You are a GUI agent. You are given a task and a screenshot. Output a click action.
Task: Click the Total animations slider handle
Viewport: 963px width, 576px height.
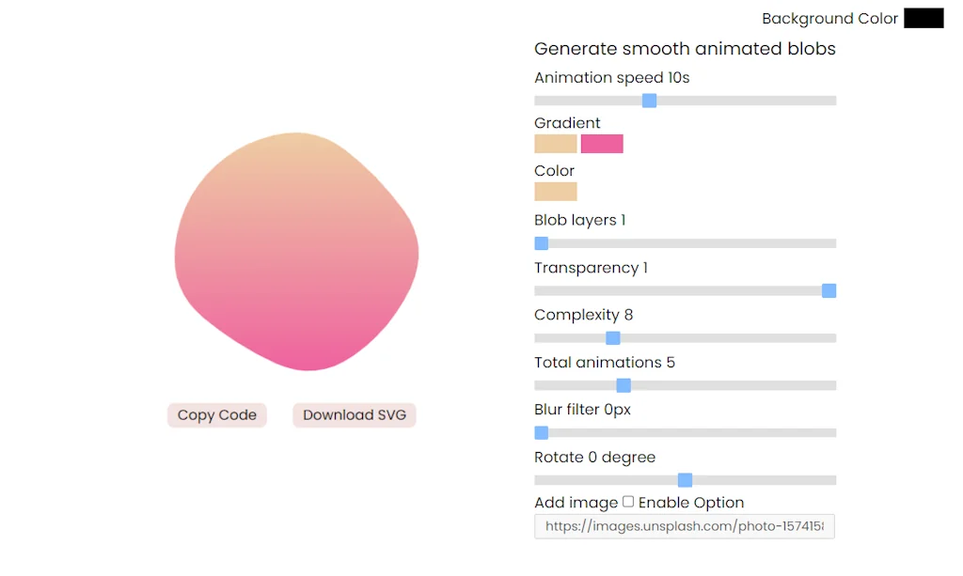624,385
